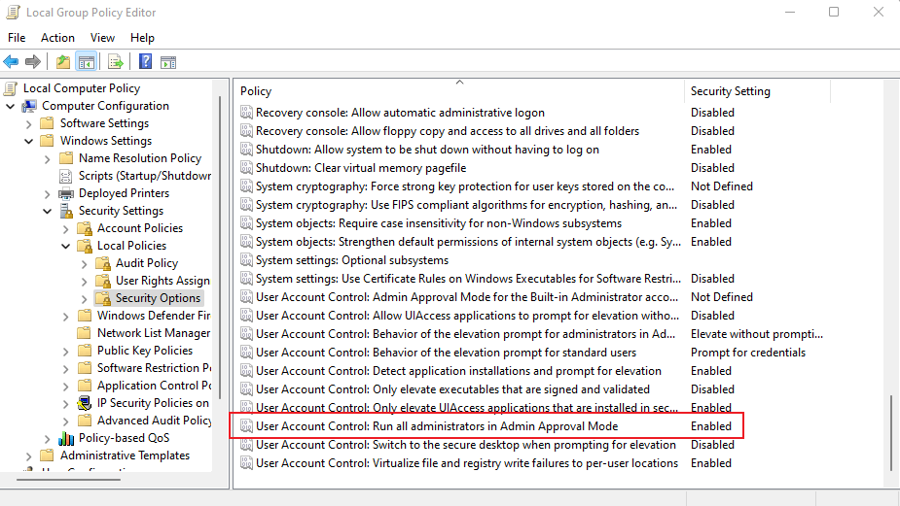900x506 pixels.
Task: Select Security Options in the tree
Action: point(158,298)
